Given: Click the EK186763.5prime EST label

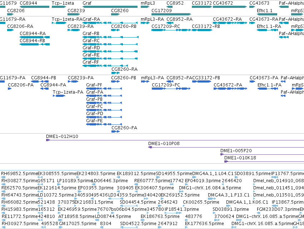Looking at the screenshot, I should 160,216.
